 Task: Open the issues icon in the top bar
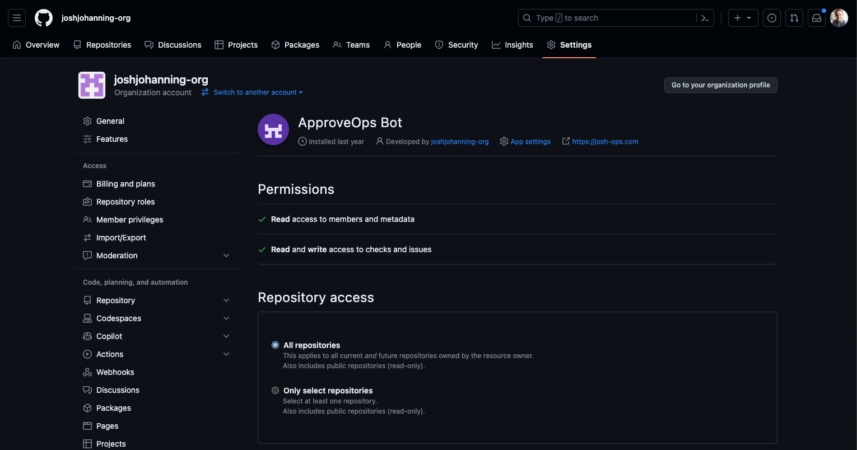pyautogui.click(x=771, y=17)
